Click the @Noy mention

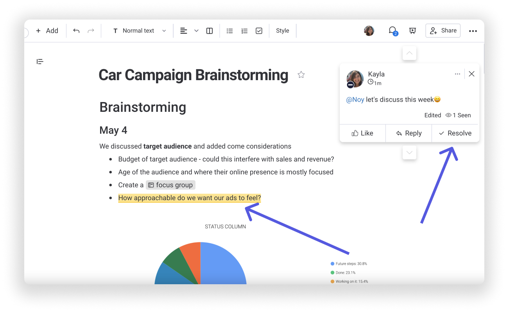(355, 100)
